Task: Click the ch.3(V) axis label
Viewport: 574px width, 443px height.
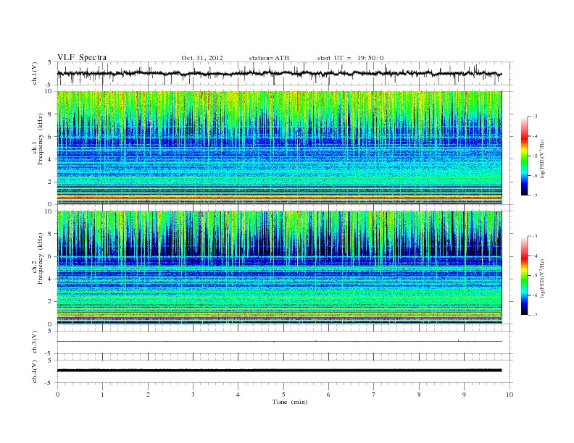Action: (35, 342)
